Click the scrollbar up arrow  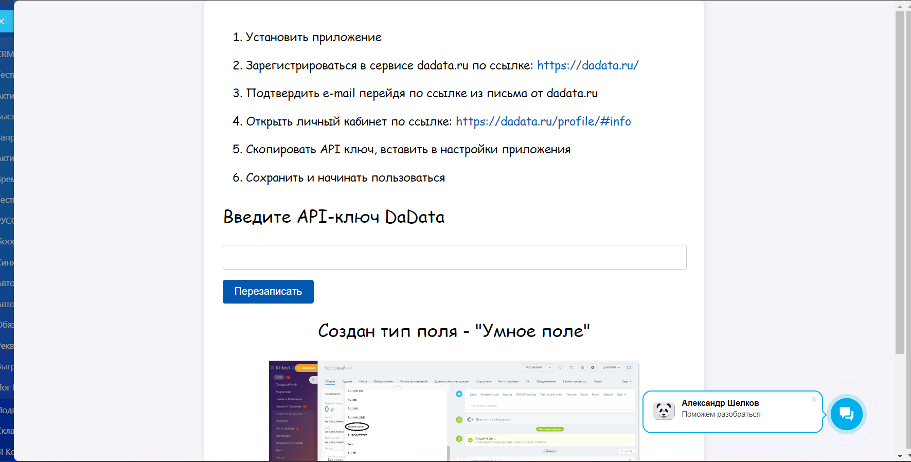click(x=900, y=6)
